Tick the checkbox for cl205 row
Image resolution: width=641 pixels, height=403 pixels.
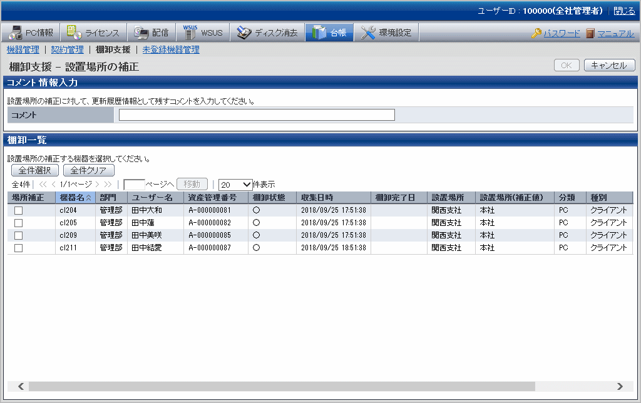19,223
